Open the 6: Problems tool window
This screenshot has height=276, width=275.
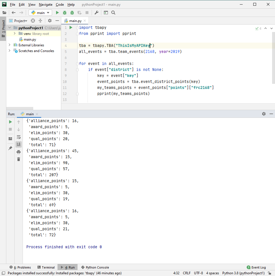(x=20, y=267)
